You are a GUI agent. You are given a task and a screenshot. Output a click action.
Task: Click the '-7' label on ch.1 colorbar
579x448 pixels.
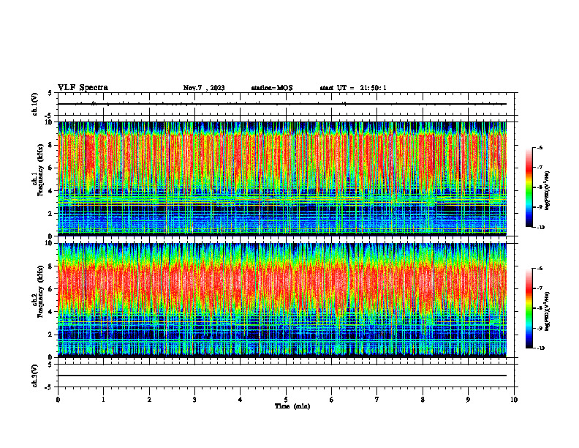pyautogui.click(x=540, y=168)
